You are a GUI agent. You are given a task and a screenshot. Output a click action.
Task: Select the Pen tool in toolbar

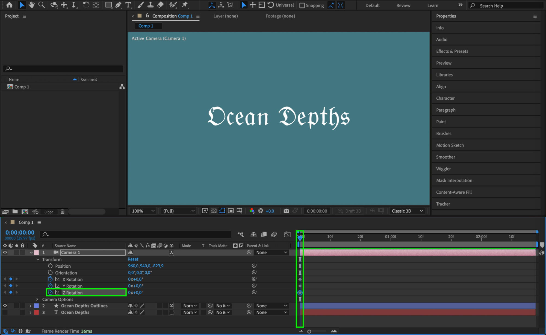(x=118, y=5)
